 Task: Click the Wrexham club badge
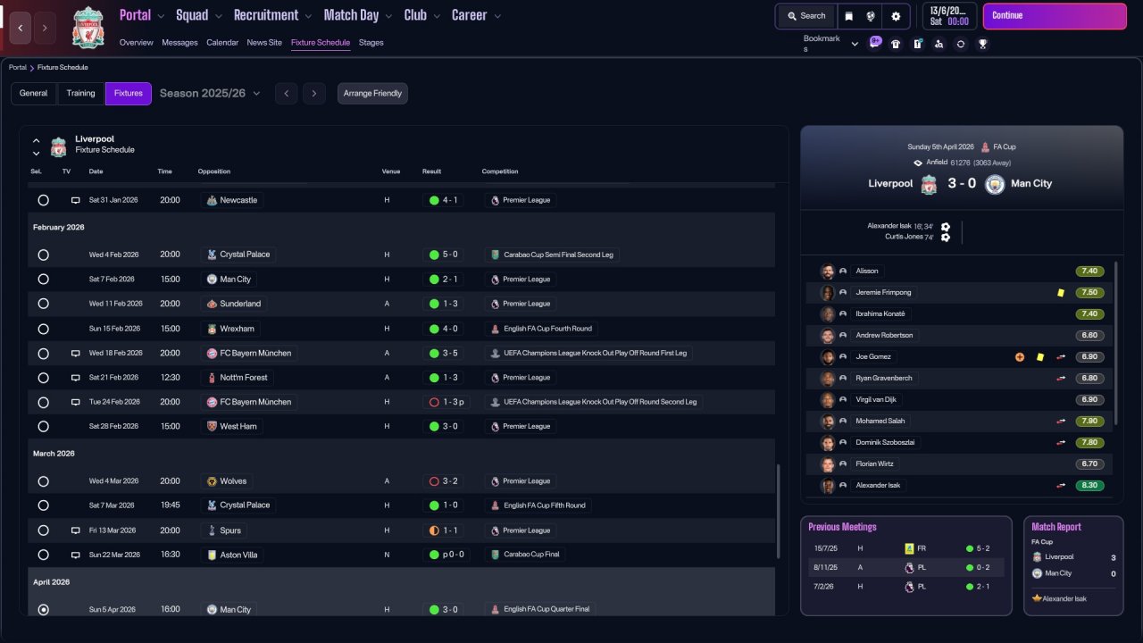(212, 329)
